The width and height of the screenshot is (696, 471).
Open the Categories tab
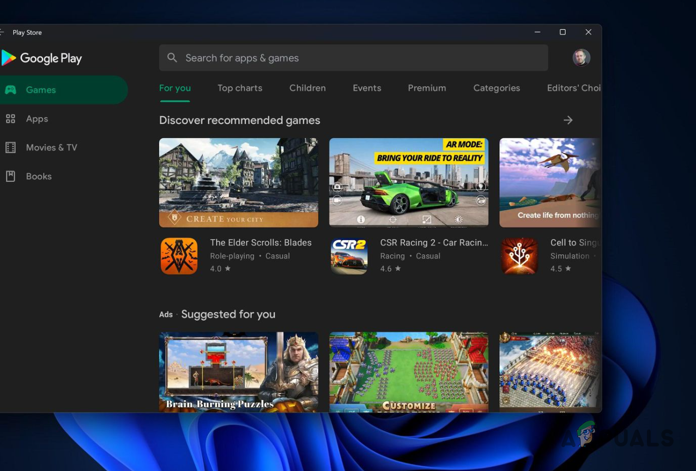(x=496, y=88)
